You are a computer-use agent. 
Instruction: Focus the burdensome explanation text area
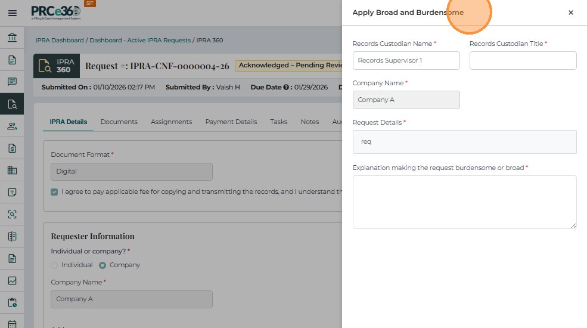[464, 202]
